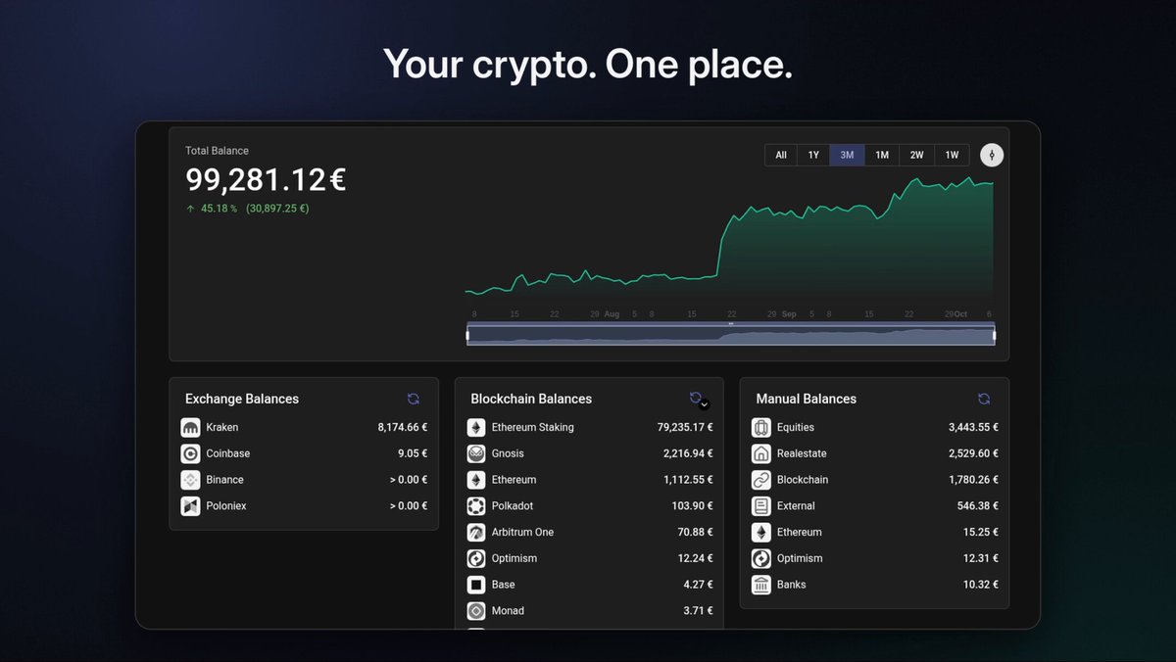Switch chart to 1Y range
The image size is (1176, 662).
pos(813,155)
